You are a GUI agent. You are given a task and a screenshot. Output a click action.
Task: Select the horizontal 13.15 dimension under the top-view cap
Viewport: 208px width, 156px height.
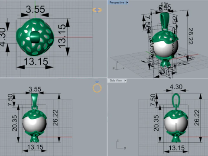pyautogui.click(x=36, y=62)
